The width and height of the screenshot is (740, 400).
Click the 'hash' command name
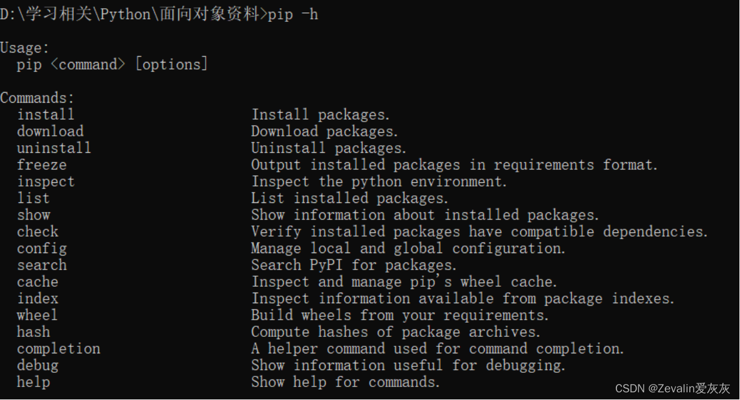33,332
